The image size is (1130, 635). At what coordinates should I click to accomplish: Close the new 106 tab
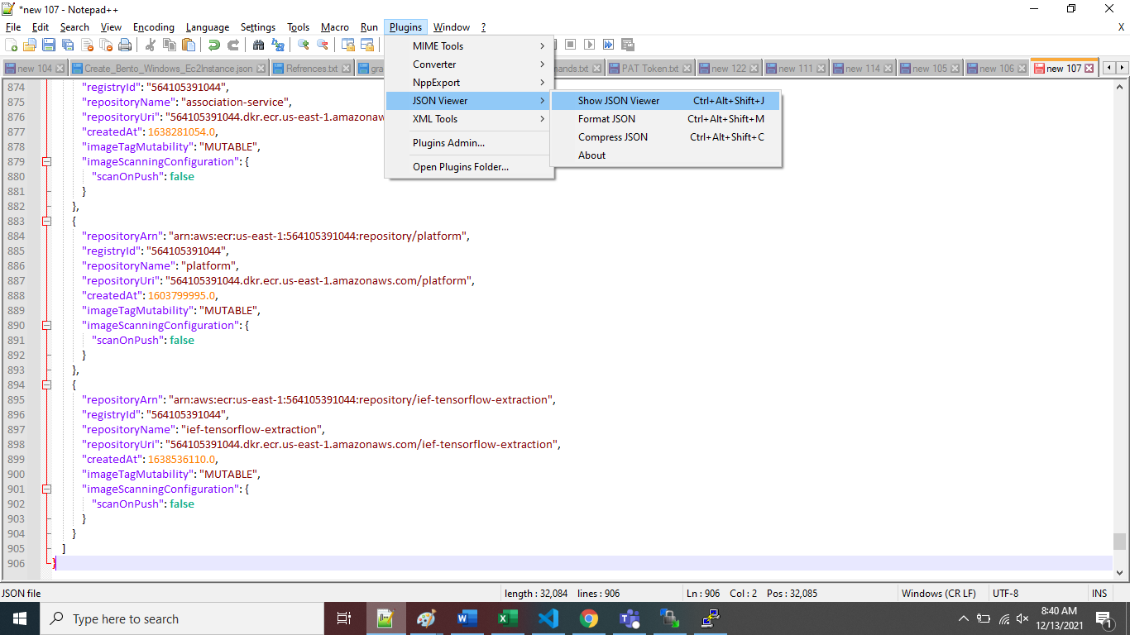pos(1022,69)
